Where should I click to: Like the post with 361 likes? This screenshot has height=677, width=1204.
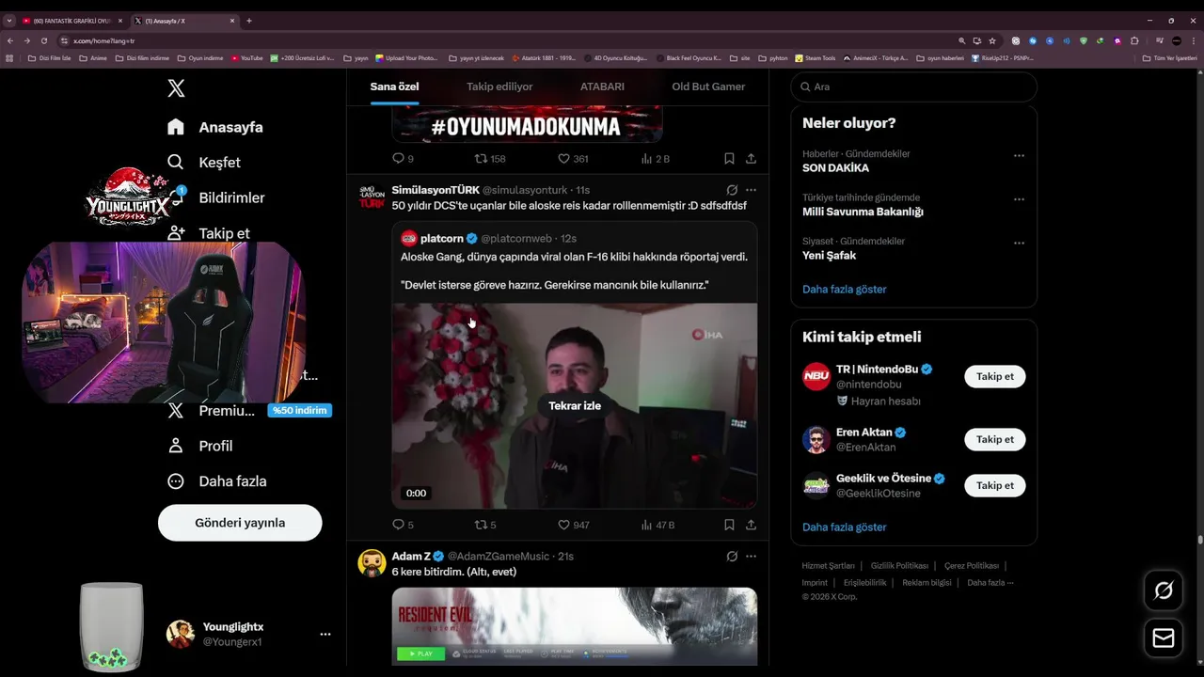click(x=573, y=159)
